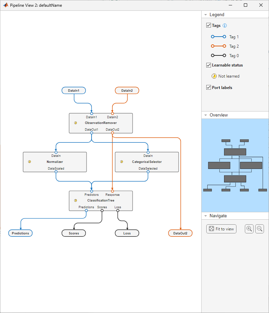Screen dimensions: 269x313
Task: Click the clock icon on the Normalizer block
Action: click(x=30, y=162)
